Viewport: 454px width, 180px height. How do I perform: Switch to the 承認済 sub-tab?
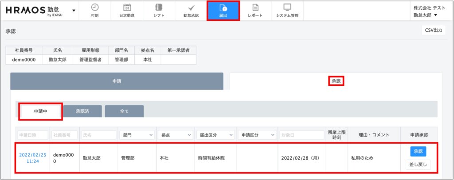82,111
